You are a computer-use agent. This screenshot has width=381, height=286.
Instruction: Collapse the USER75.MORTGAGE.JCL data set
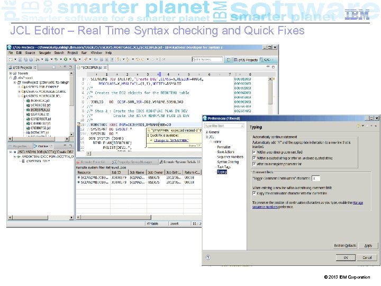[x=19, y=96]
